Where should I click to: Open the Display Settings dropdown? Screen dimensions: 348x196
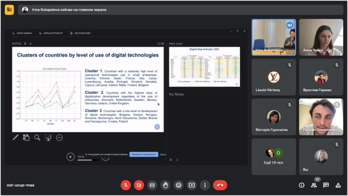click(x=51, y=33)
